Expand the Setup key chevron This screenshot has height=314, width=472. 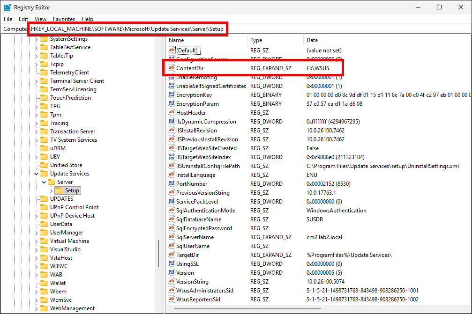52,190
